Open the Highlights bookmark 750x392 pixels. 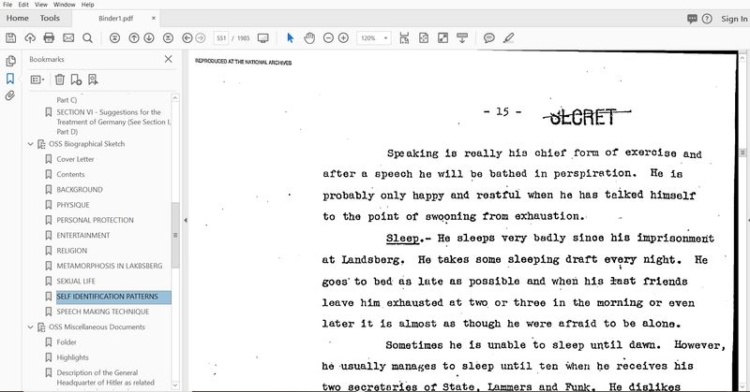[x=73, y=357]
